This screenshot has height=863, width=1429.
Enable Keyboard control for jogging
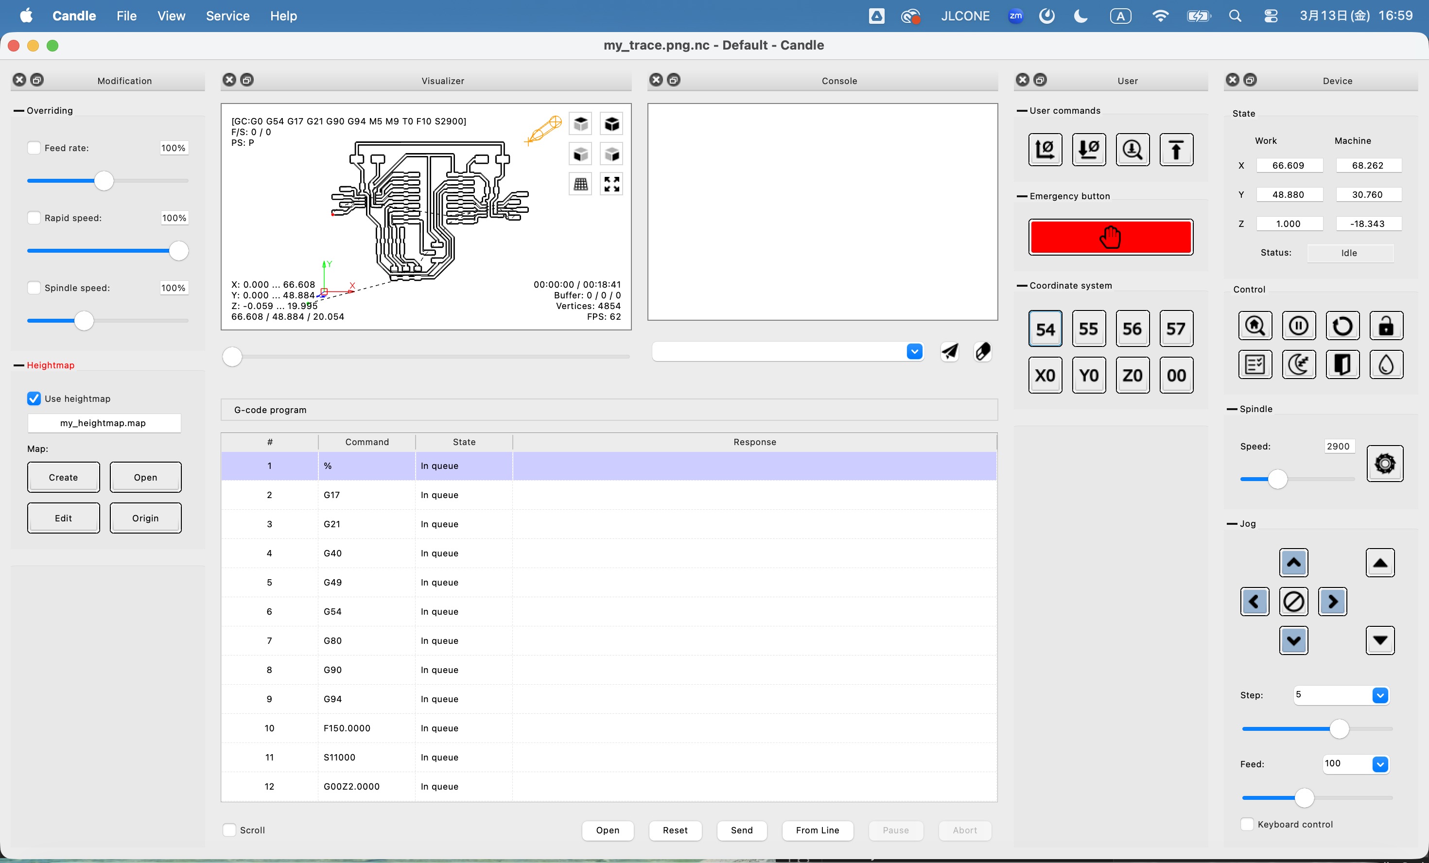pyautogui.click(x=1248, y=824)
